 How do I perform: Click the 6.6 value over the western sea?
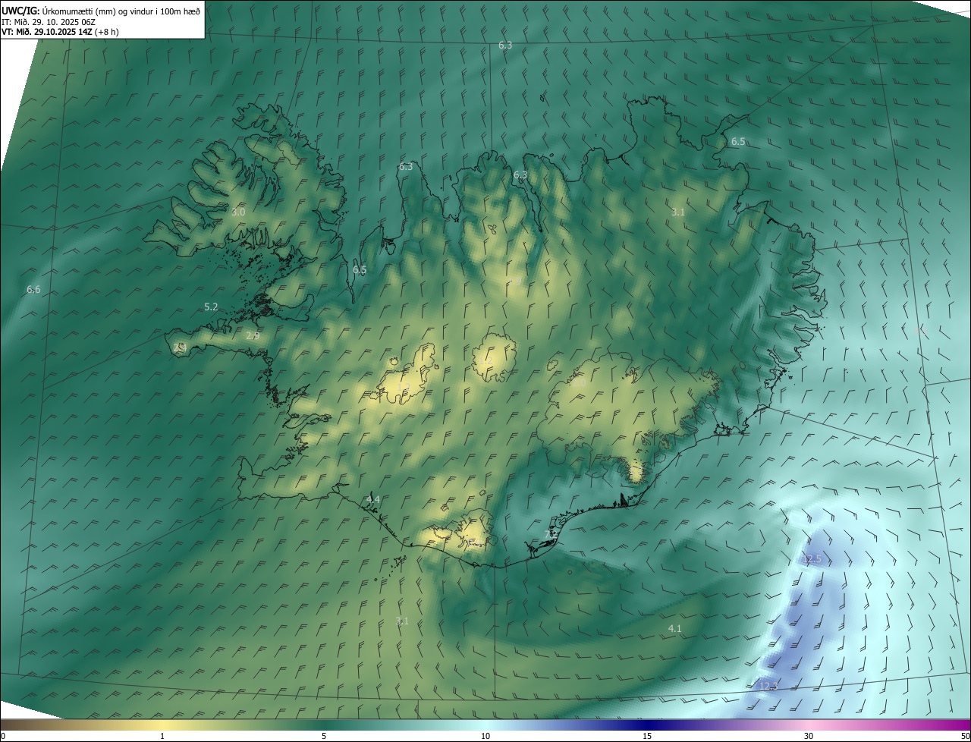33,290
